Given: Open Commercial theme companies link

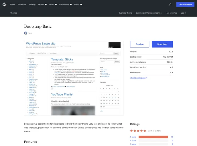Looking at the screenshot, I should coord(149,13).
